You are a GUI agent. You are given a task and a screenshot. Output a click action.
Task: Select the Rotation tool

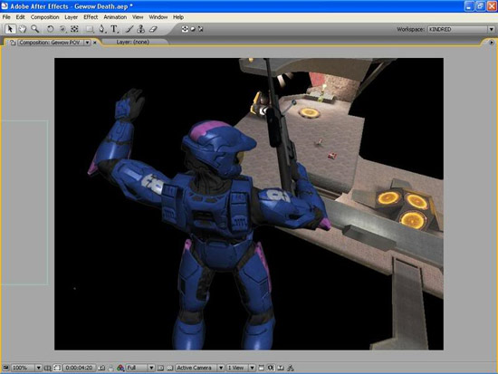click(50, 29)
